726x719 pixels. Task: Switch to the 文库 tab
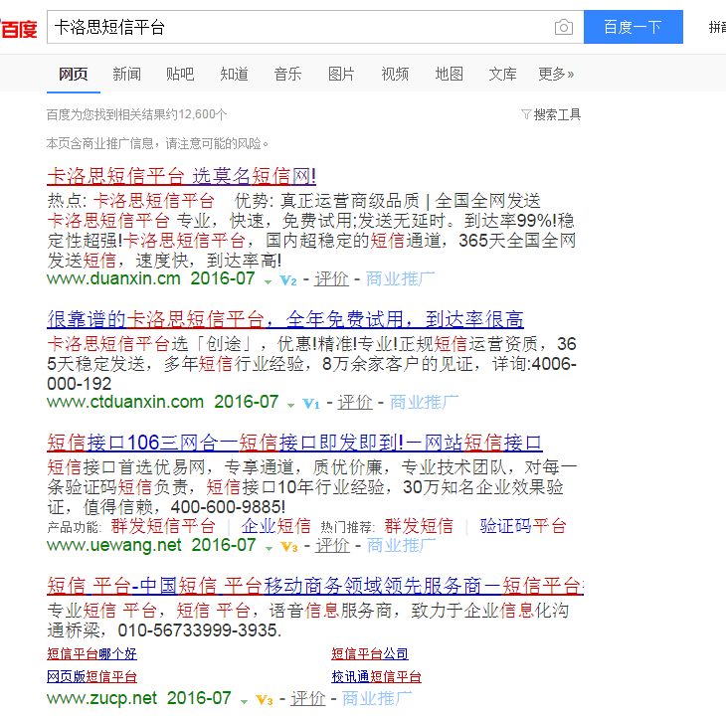[503, 74]
